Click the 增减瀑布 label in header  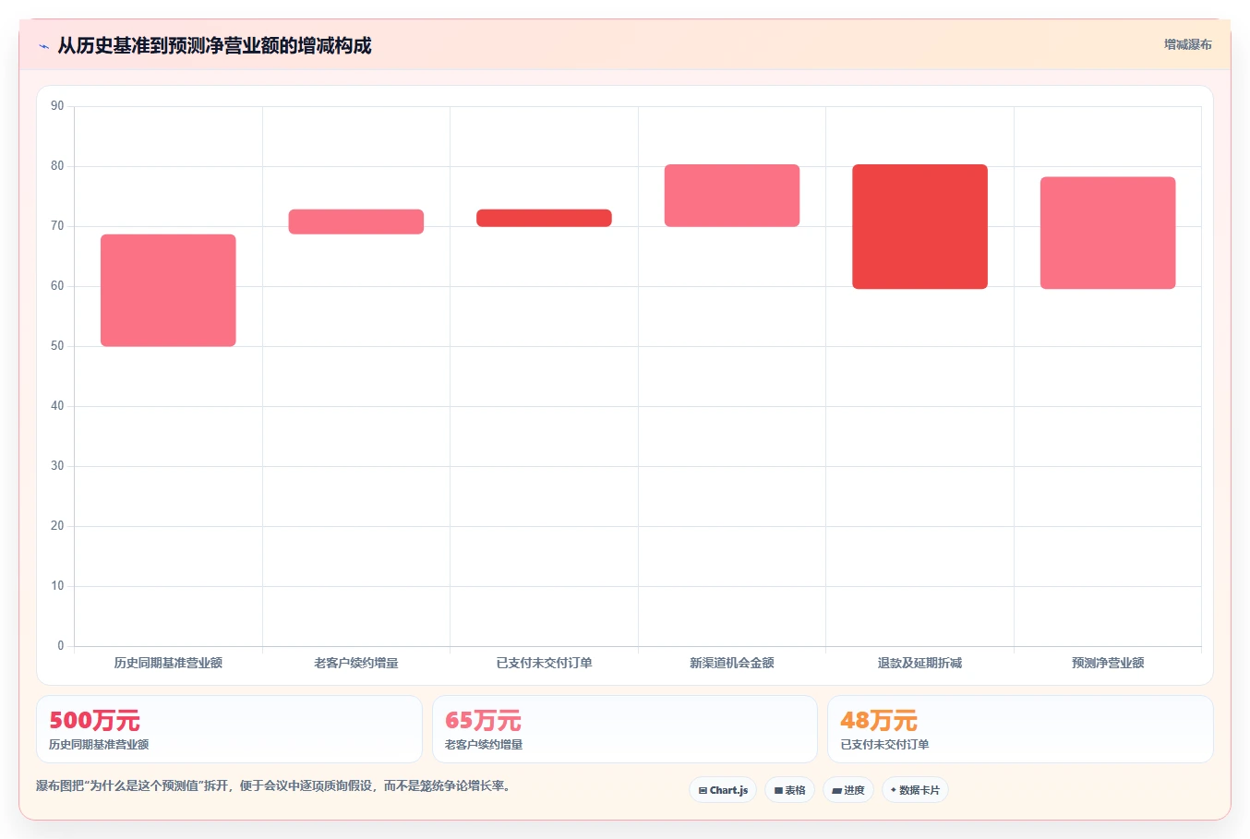pyautogui.click(x=1187, y=44)
